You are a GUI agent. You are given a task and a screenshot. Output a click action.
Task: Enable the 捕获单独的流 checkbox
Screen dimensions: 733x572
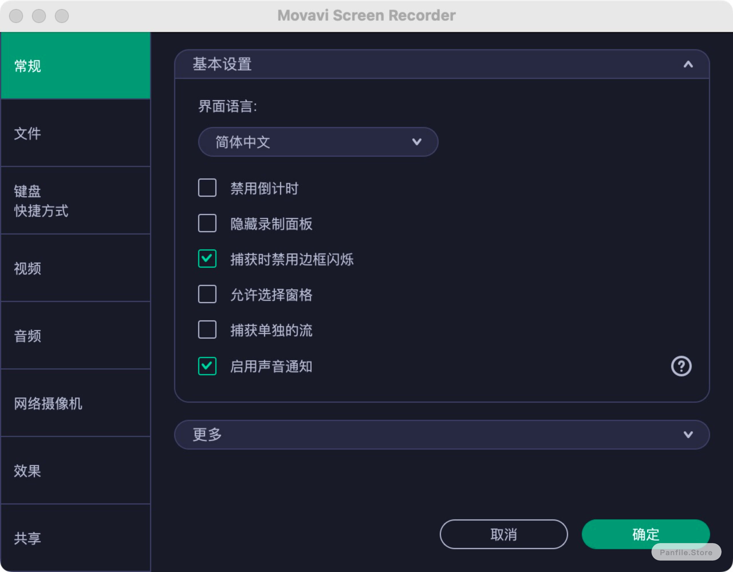[x=207, y=330]
